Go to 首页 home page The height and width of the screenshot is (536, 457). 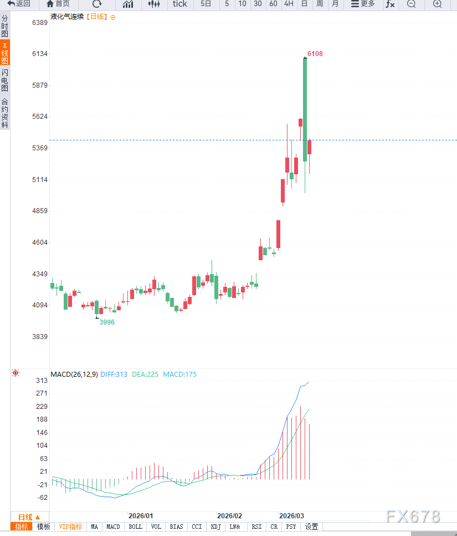(58, 4)
